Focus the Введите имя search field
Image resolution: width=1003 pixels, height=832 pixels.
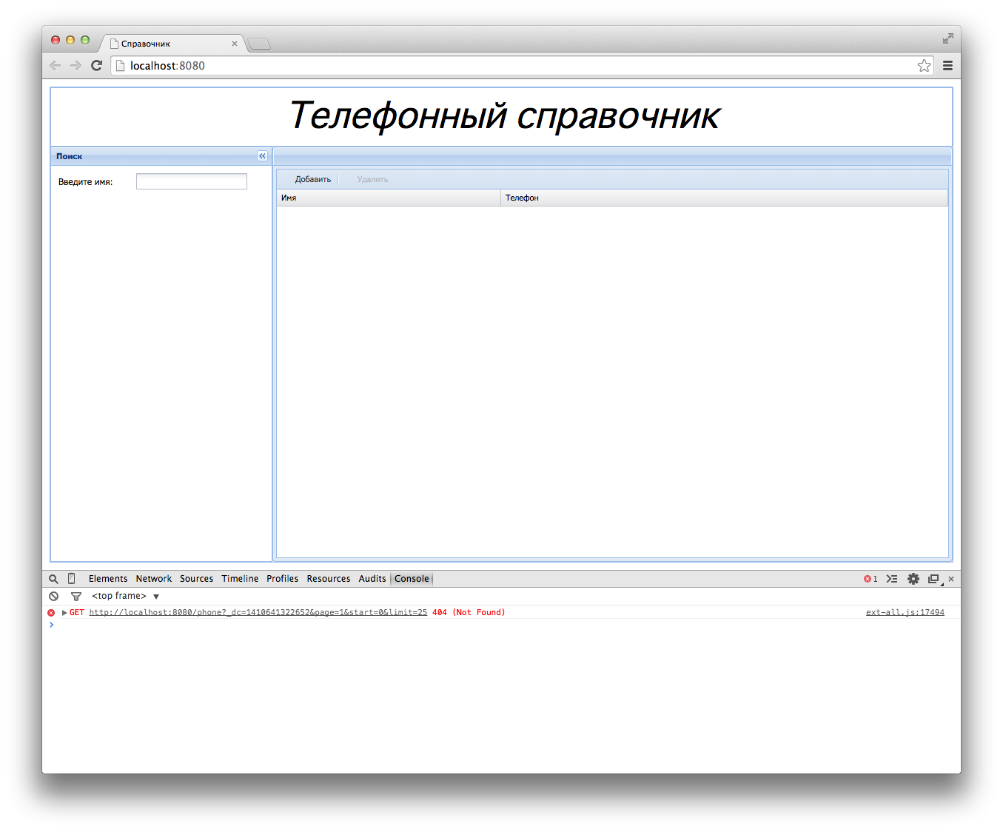(192, 181)
